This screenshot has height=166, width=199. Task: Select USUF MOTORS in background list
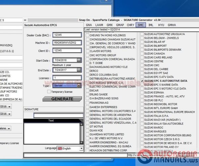pyautogui.click(x=8, y=91)
